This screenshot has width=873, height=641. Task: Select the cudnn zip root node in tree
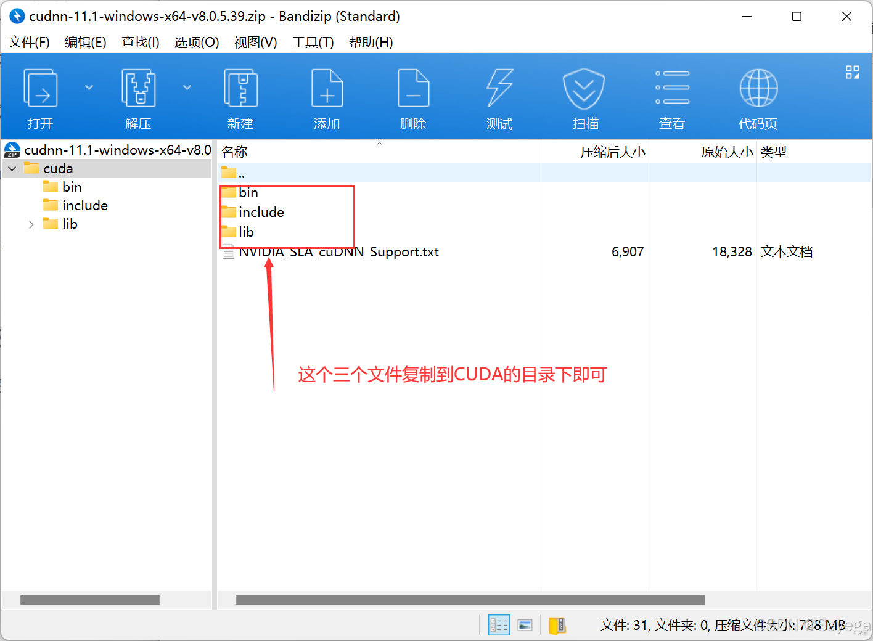tap(108, 150)
